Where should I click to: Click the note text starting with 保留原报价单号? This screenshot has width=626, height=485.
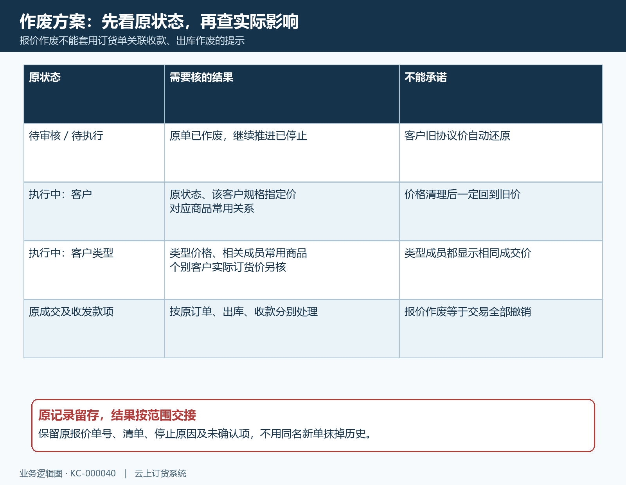point(205,434)
